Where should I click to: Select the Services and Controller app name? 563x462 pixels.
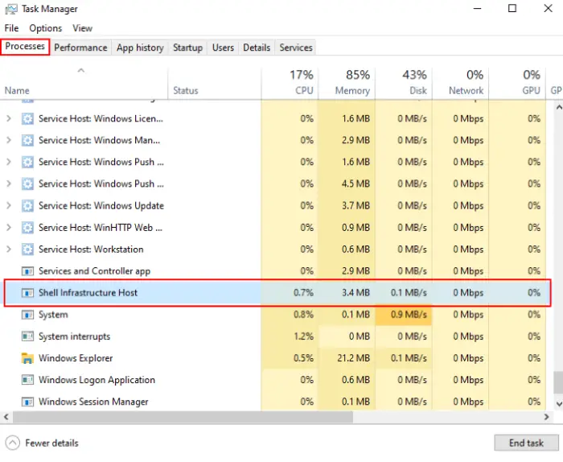coord(94,271)
